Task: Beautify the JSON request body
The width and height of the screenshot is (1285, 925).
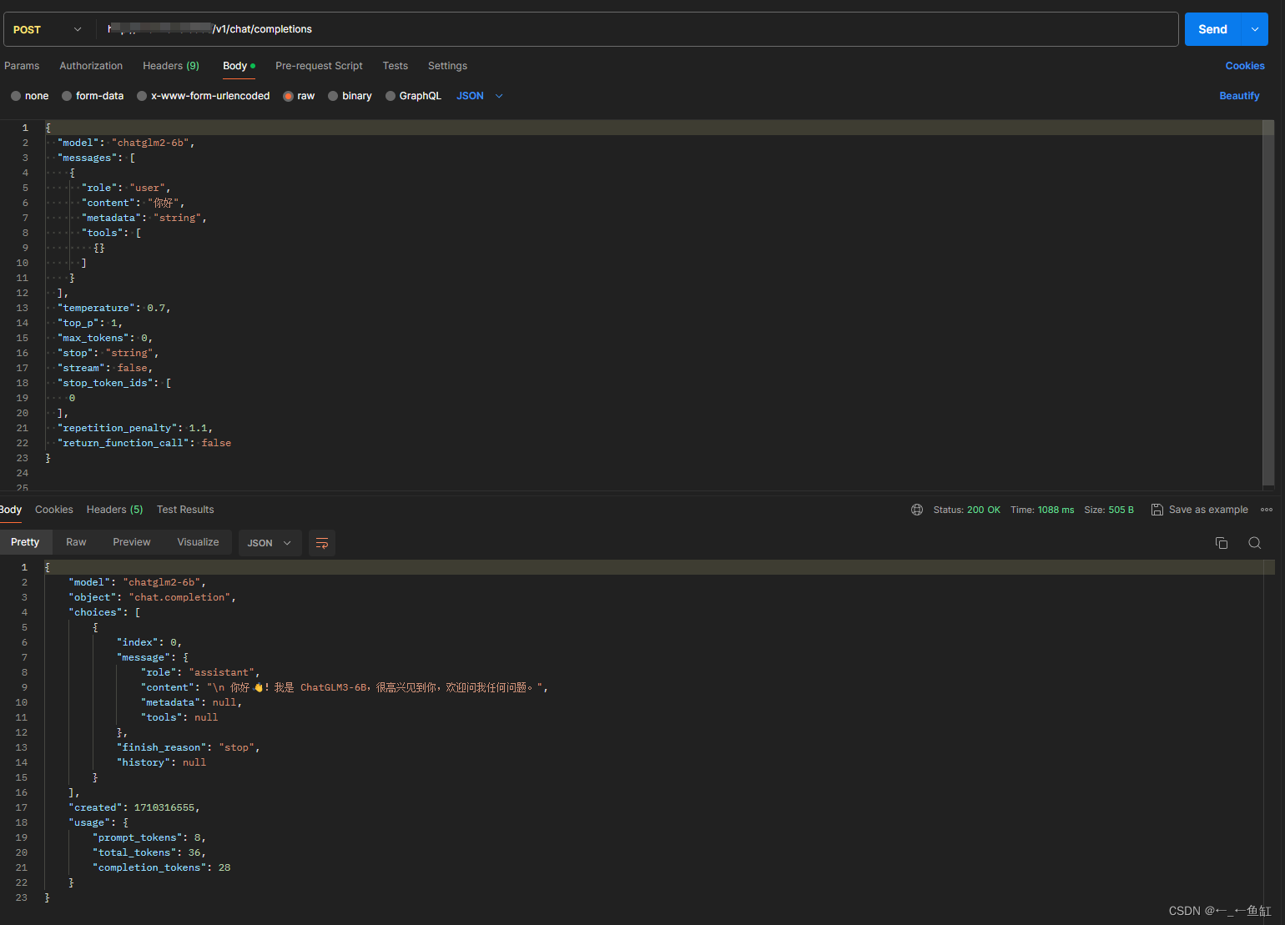Action: pyautogui.click(x=1239, y=95)
